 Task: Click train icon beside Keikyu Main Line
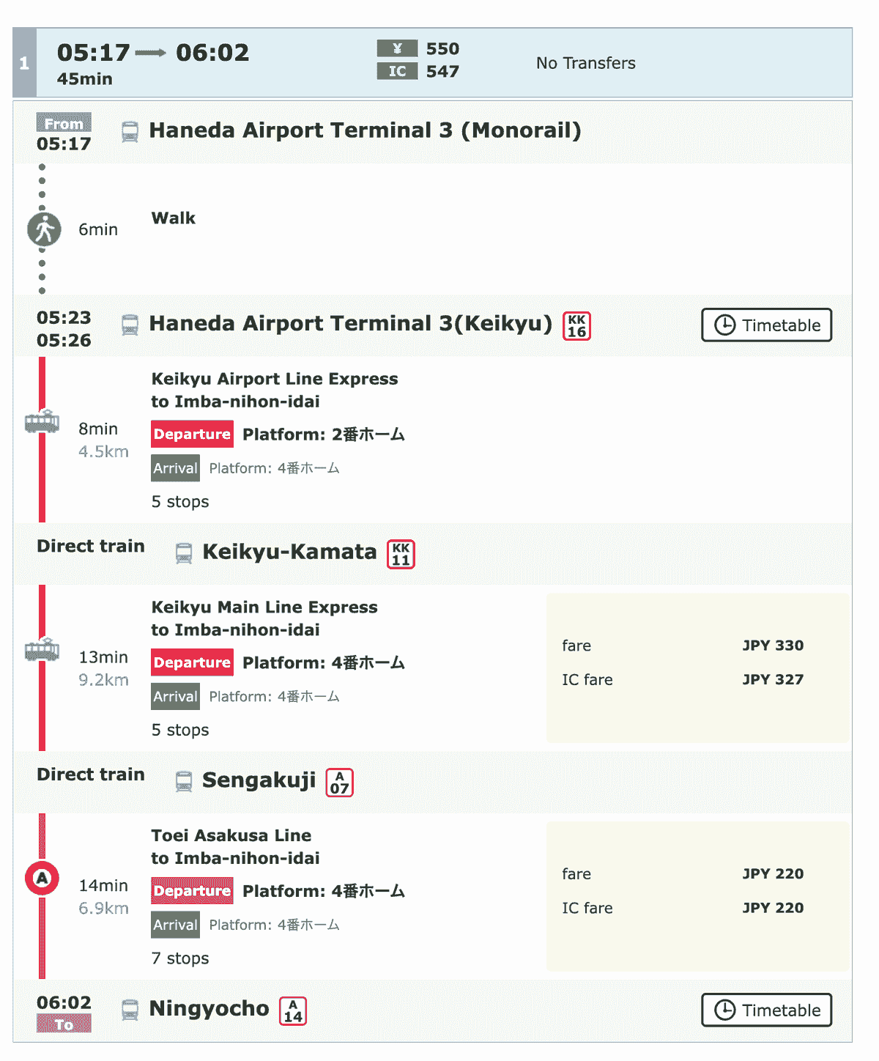(x=42, y=650)
